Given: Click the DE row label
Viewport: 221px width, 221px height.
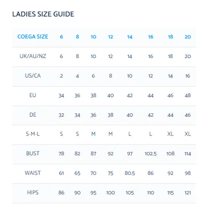Looking at the screenshot, I should [33, 115].
